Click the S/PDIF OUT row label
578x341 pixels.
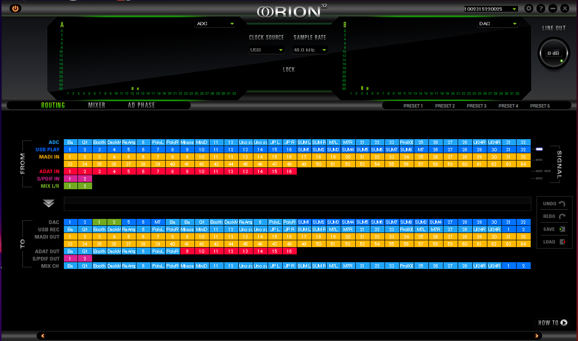(x=46, y=259)
